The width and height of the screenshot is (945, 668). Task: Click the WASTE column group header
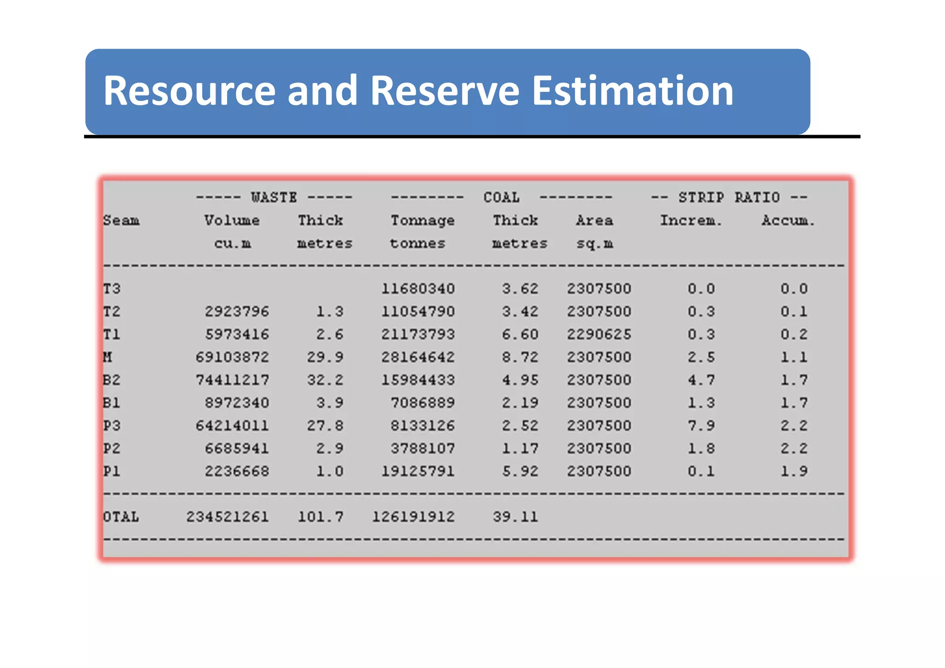click(274, 197)
